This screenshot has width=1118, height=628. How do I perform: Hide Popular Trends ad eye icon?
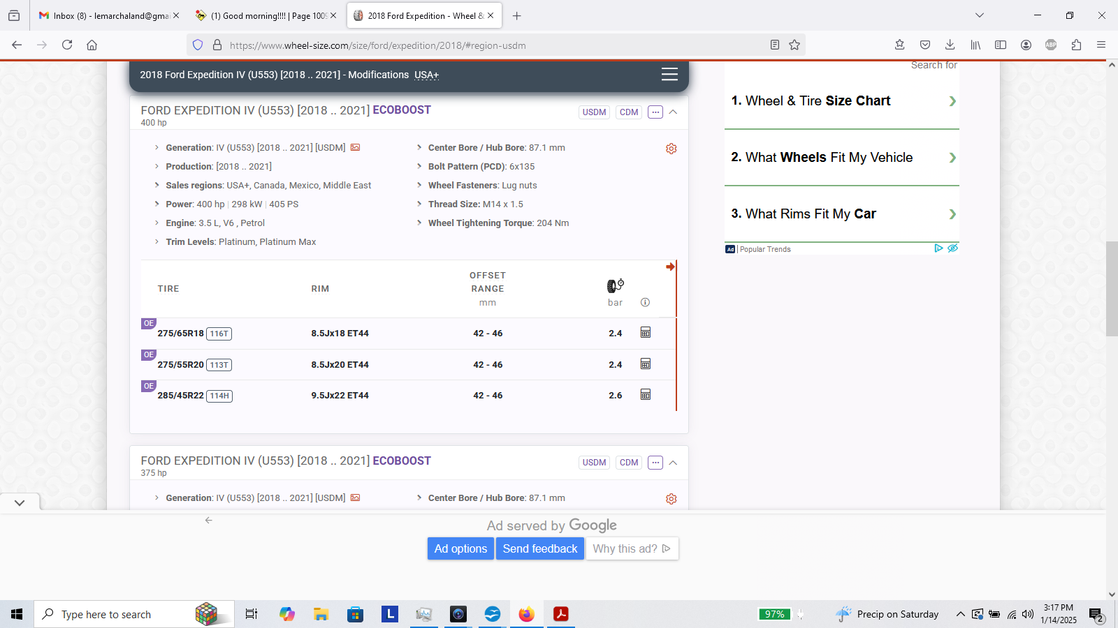click(952, 248)
